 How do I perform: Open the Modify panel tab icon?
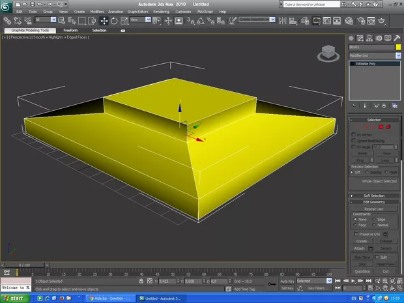[360, 38]
